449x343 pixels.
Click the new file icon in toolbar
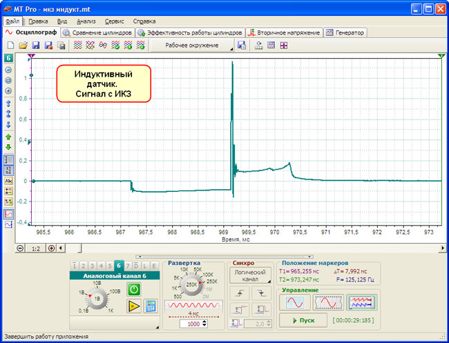[x=10, y=46]
